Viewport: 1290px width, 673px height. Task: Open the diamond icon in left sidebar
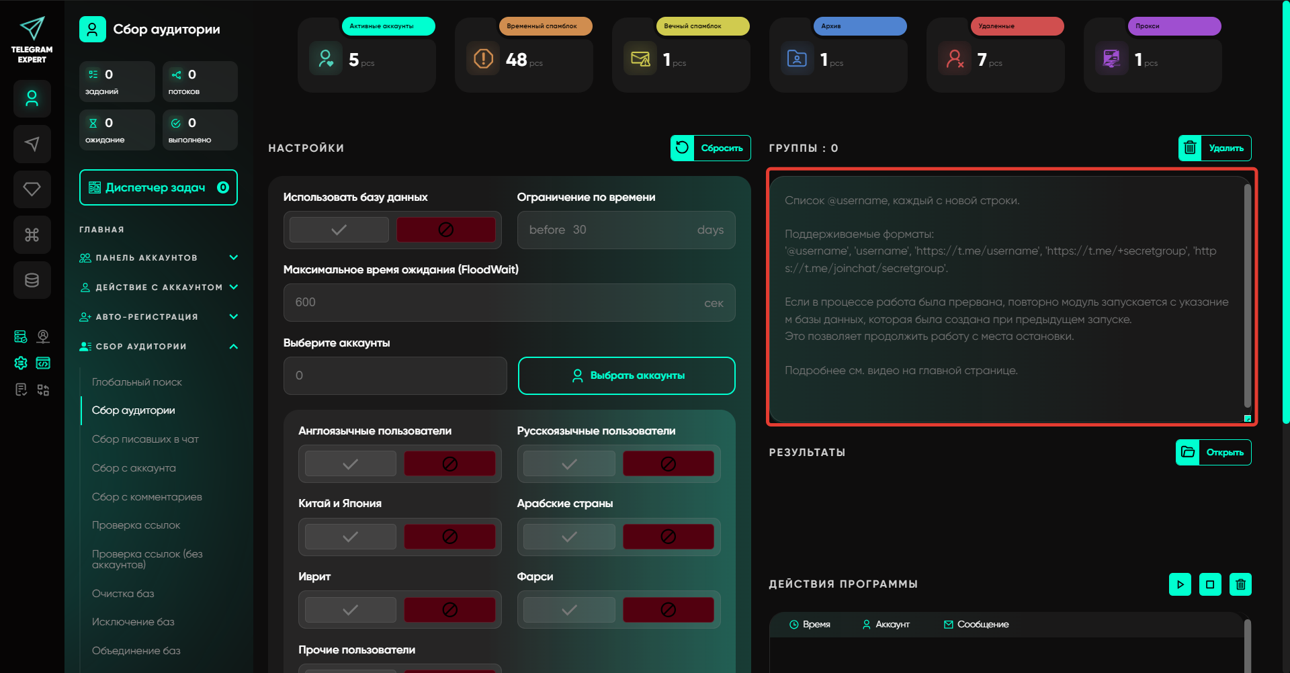(x=32, y=189)
